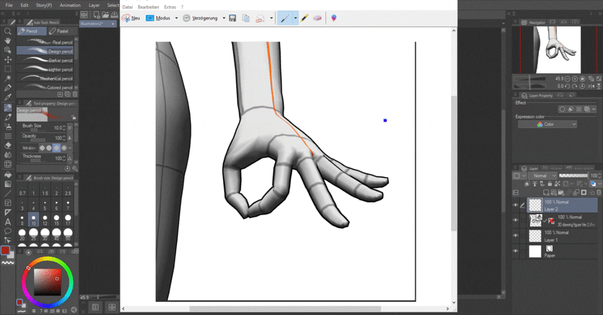This screenshot has width=603, height=315.
Task: Select the Eraser tool
Action: click(8, 146)
